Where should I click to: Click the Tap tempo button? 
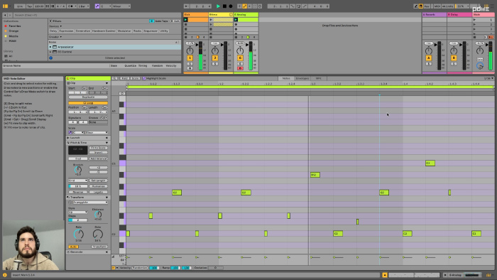coord(30,6)
